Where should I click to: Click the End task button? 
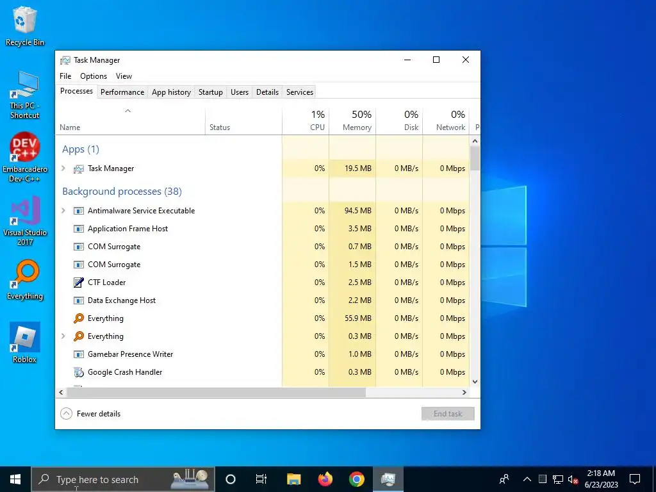point(448,414)
